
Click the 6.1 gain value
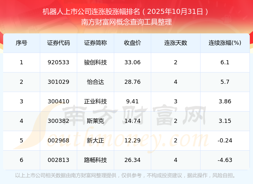click(225, 62)
